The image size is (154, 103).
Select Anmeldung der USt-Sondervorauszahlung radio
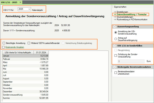click(x=115, y=32)
